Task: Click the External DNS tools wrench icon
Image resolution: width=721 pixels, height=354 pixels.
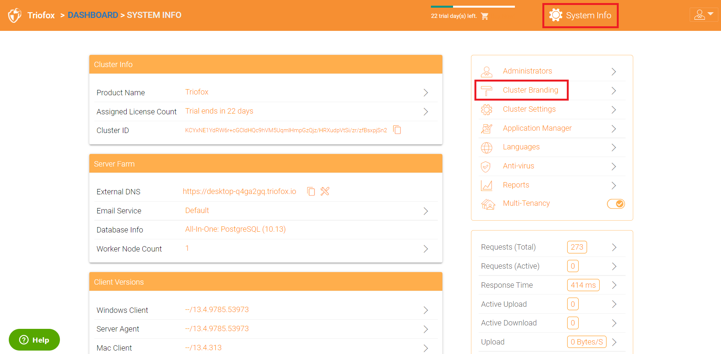Action: pos(325,191)
